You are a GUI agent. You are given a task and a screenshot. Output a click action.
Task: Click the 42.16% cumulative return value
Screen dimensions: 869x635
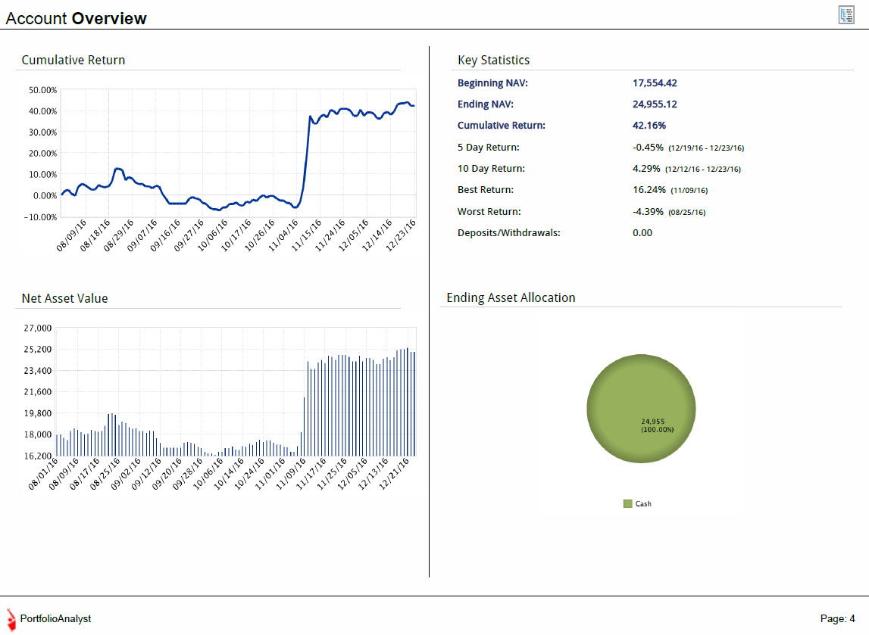tap(649, 125)
